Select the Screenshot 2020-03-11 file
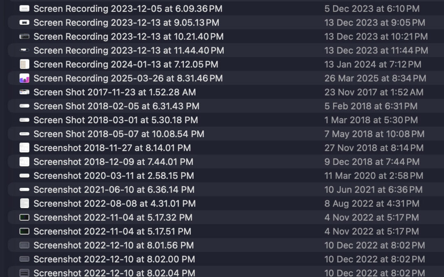444x277 pixels. [111, 175]
